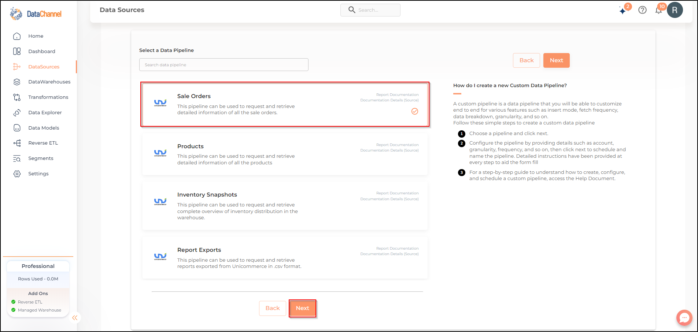Click the selected checkmark on Sale Orders
The height and width of the screenshot is (332, 698).
pos(415,111)
